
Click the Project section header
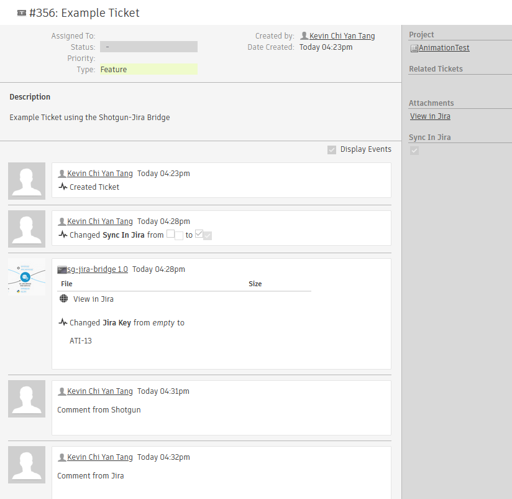pos(421,35)
